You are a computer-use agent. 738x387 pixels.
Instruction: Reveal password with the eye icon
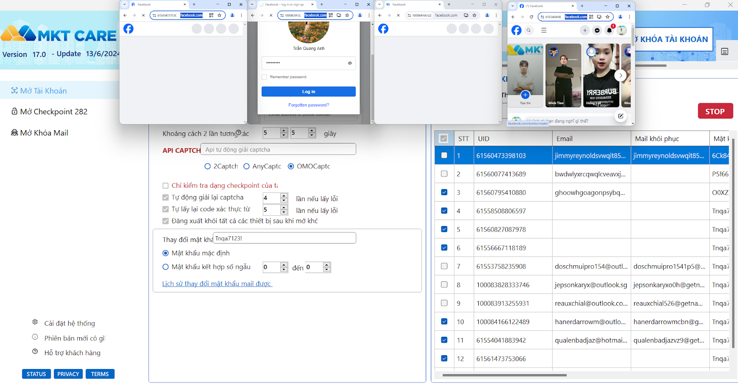(x=350, y=63)
